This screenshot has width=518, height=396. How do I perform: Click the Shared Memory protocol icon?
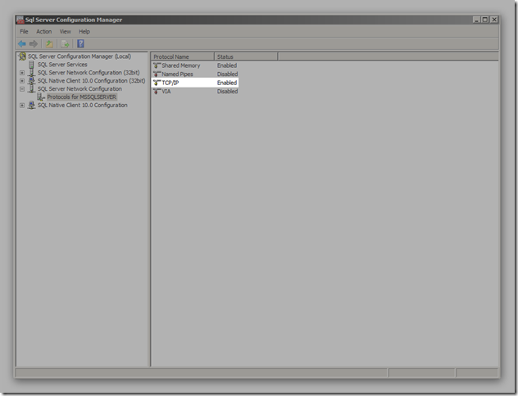pyautogui.click(x=157, y=65)
